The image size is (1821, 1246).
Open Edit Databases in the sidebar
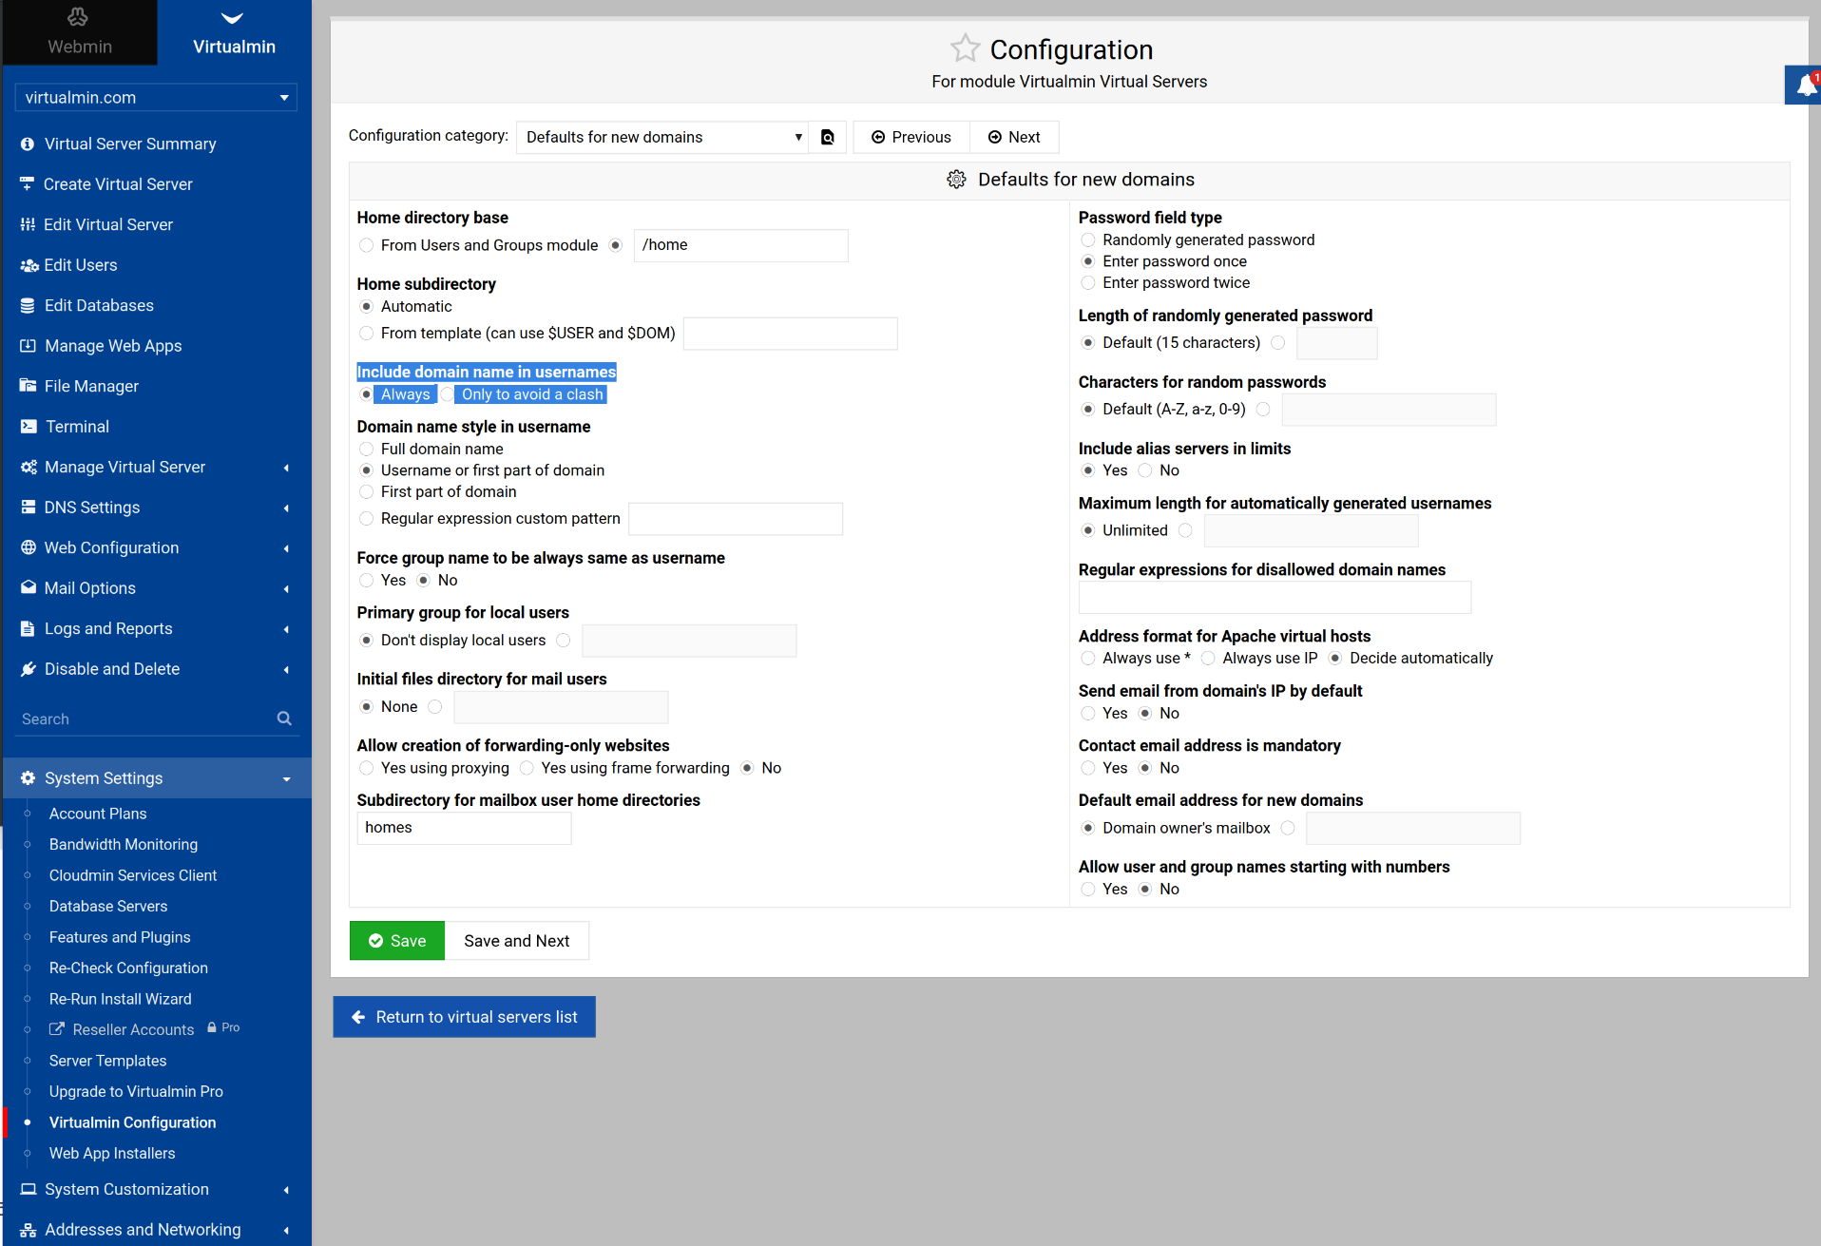pos(99,305)
